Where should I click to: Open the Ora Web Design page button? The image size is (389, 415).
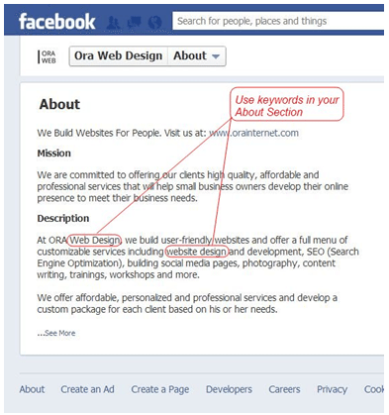(119, 56)
